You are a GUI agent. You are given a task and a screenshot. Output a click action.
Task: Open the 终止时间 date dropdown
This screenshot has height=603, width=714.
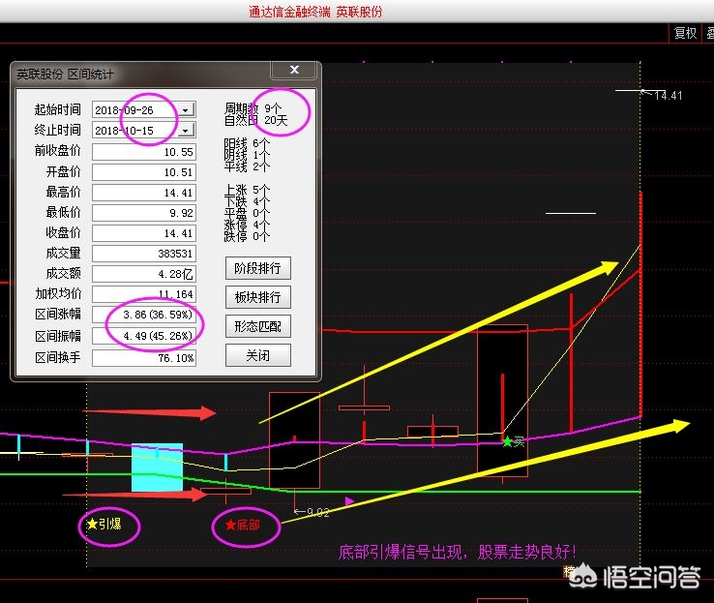click(x=186, y=130)
